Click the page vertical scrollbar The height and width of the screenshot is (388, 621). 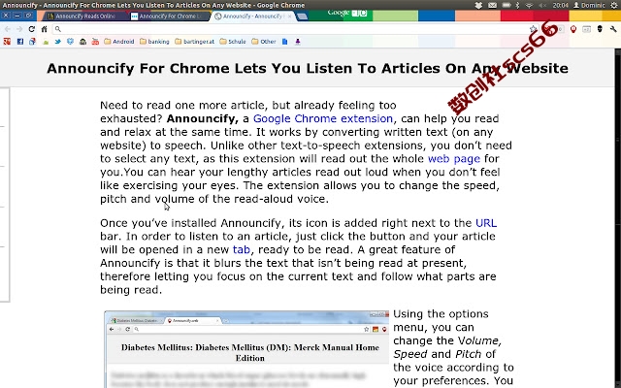coord(618,218)
